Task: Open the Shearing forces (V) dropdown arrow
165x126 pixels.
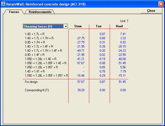Action: (x=66, y=26)
